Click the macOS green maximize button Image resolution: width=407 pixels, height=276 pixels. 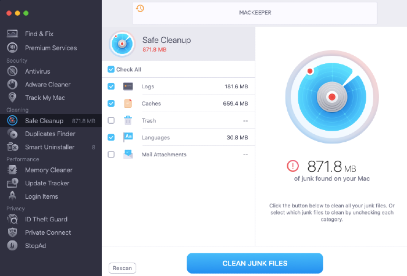(x=26, y=13)
